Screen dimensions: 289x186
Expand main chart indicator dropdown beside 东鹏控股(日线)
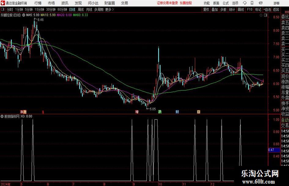click(x=24, y=15)
